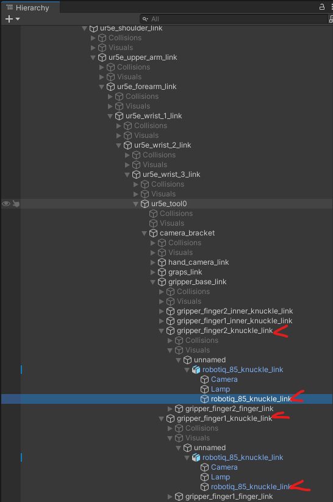
Task: Expand Collisions under camera_bracket
Action: [x=152, y=243]
